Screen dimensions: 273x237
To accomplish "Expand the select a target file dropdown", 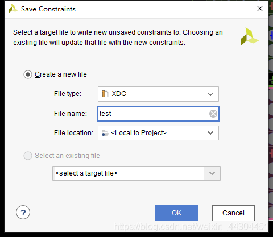I will click(212, 173).
